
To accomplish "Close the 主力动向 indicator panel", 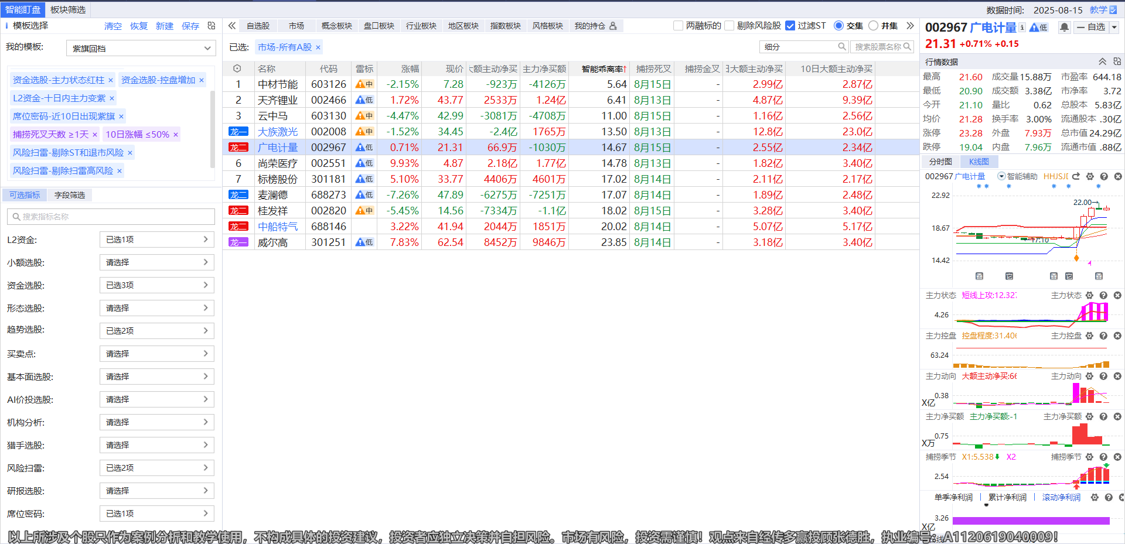I will [1117, 377].
